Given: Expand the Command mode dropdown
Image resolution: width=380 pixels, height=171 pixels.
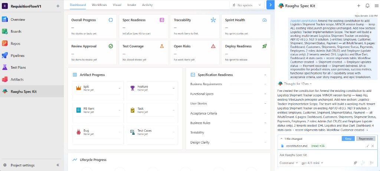Looking at the screenshot, I should pyautogui.click(x=288, y=163).
